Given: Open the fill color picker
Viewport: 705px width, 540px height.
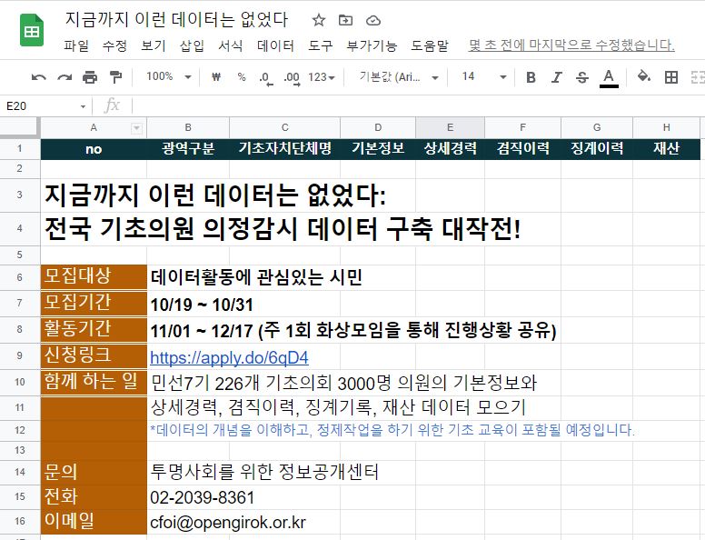Looking at the screenshot, I should click(644, 76).
